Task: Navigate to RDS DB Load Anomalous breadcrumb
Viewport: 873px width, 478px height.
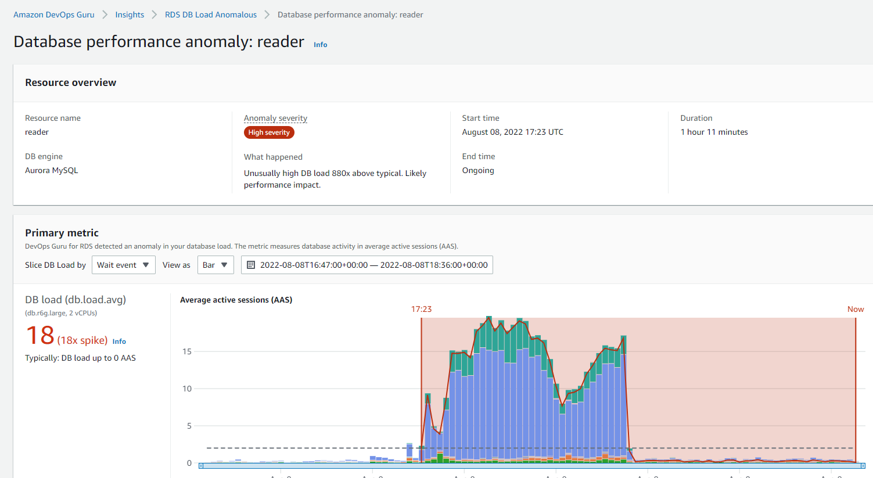Action: (210, 15)
